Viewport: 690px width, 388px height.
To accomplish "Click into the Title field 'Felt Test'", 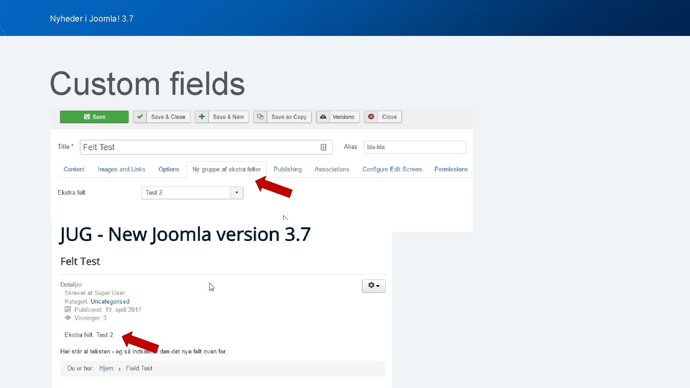I will (206, 147).
